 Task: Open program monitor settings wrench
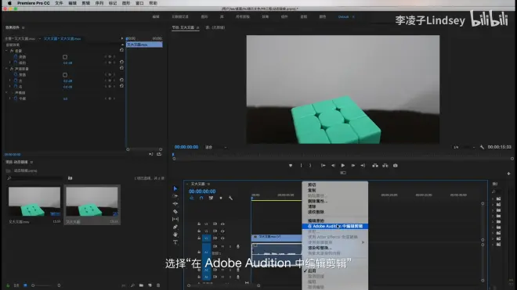482,147
